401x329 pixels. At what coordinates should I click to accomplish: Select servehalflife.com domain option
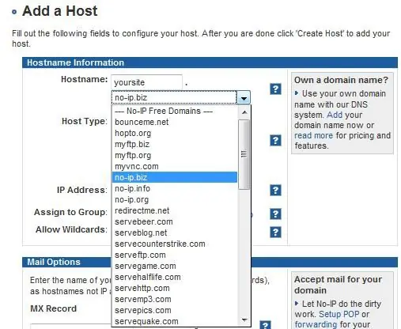point(175,277)
